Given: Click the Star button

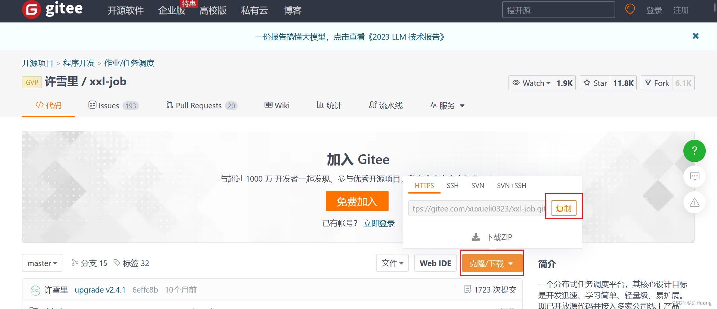Looking at the screenshot, I should (x=595, y=83).
